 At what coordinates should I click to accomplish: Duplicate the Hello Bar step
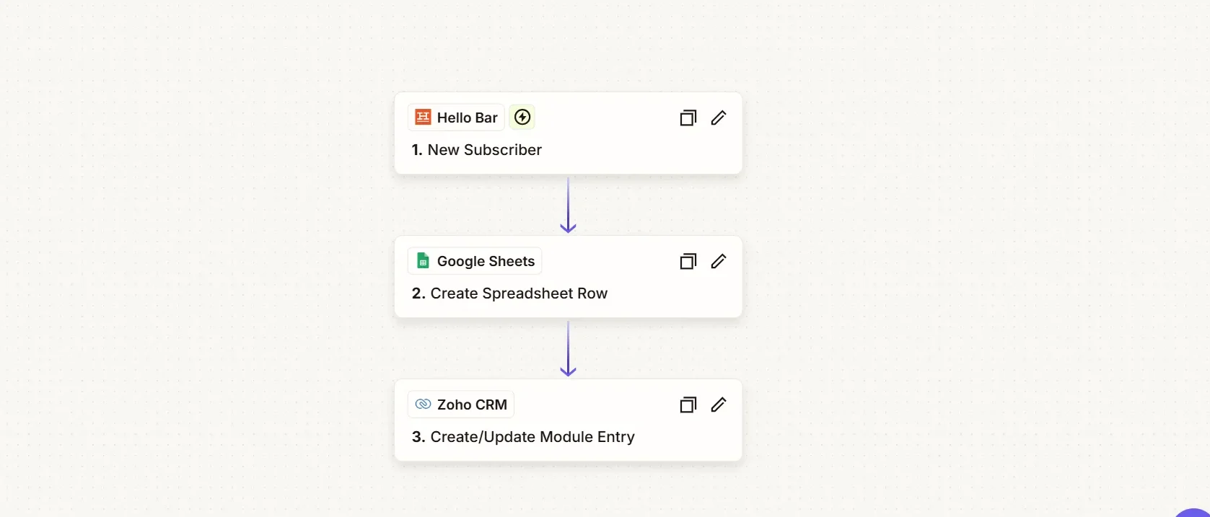click(x=688, y=118)
